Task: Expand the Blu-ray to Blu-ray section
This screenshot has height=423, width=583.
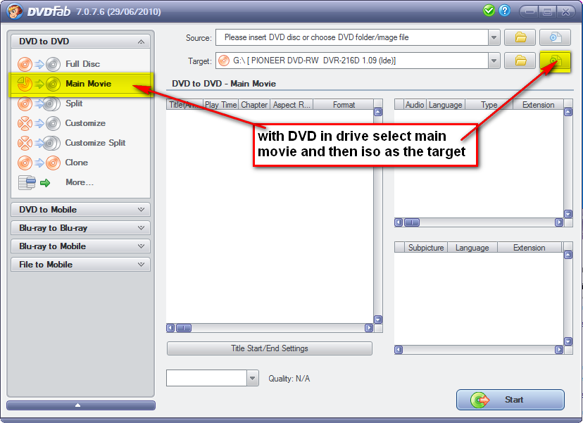Action: (x=81, y=228)
